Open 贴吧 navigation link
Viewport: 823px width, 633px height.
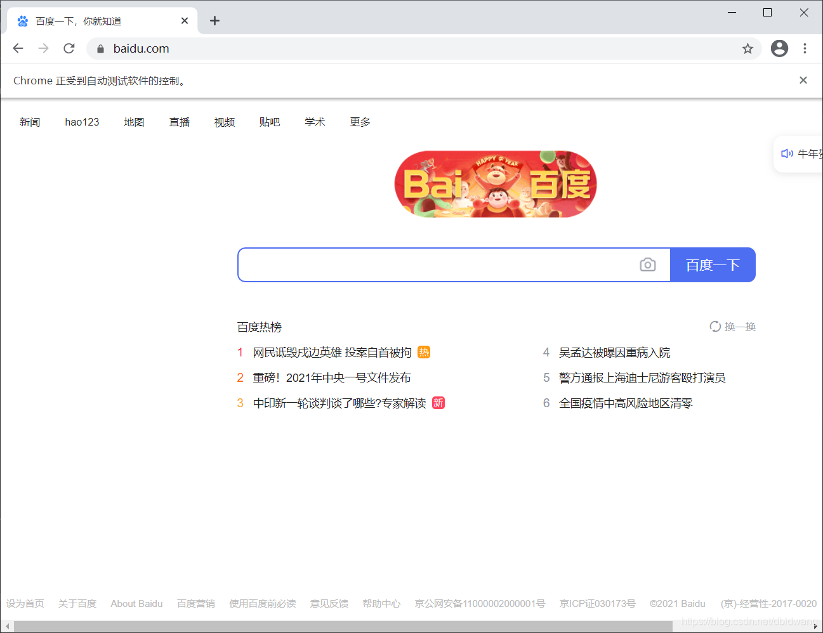point(270,122)
